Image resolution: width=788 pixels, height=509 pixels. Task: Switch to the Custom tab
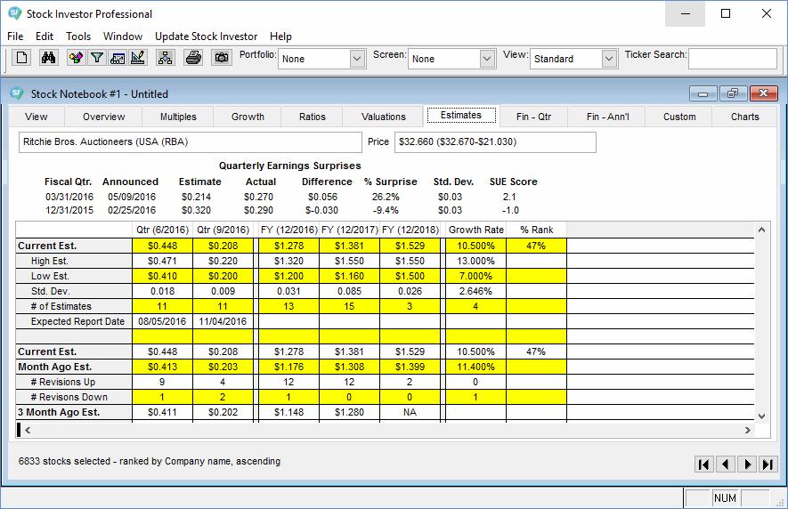pyautogui.click(x=679, y=117)
